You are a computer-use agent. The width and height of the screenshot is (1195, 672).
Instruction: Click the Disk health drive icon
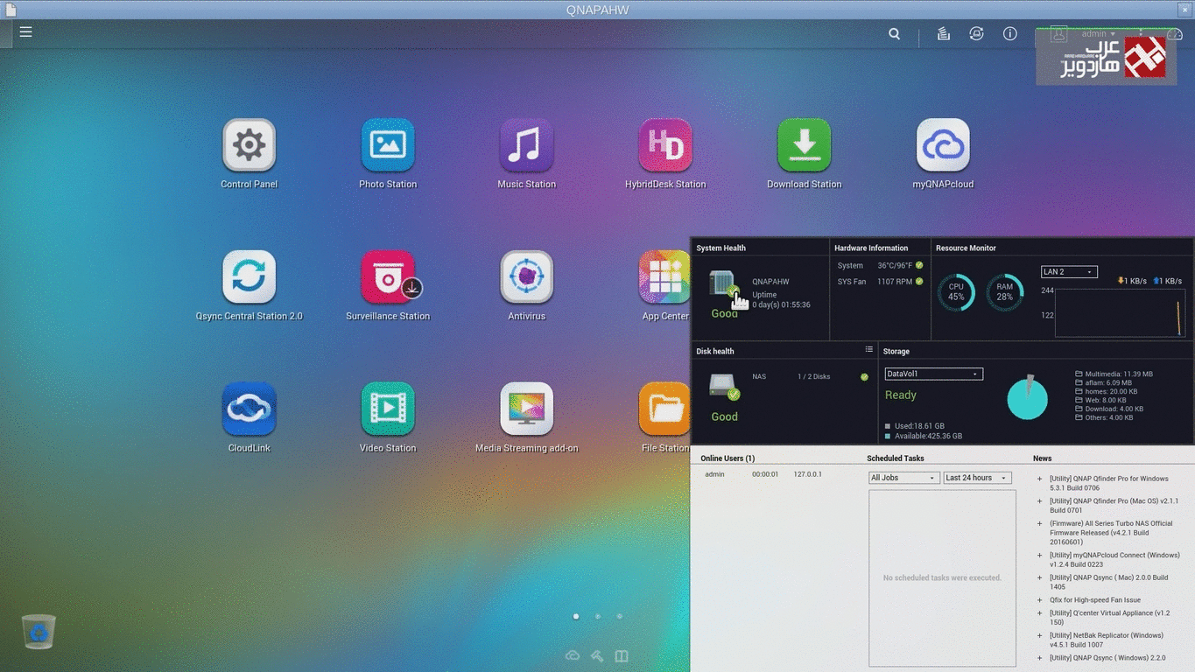(724, 387)
